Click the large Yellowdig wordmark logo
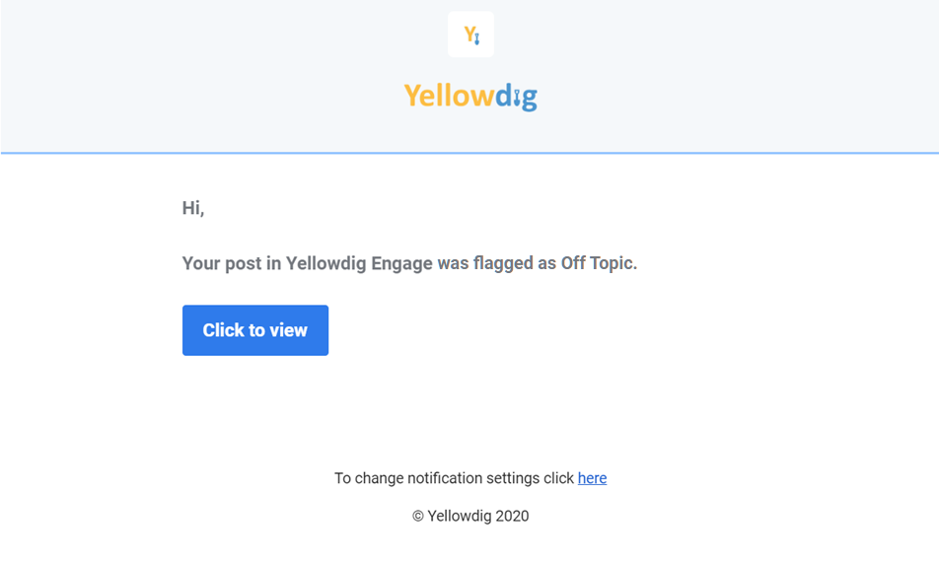The height and width of the screenshot is (562, 939). pos(470,97)
